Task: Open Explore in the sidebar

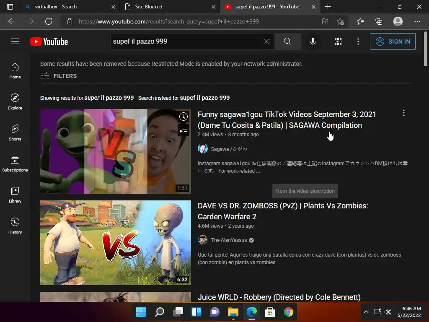Action: pos(15,102)
